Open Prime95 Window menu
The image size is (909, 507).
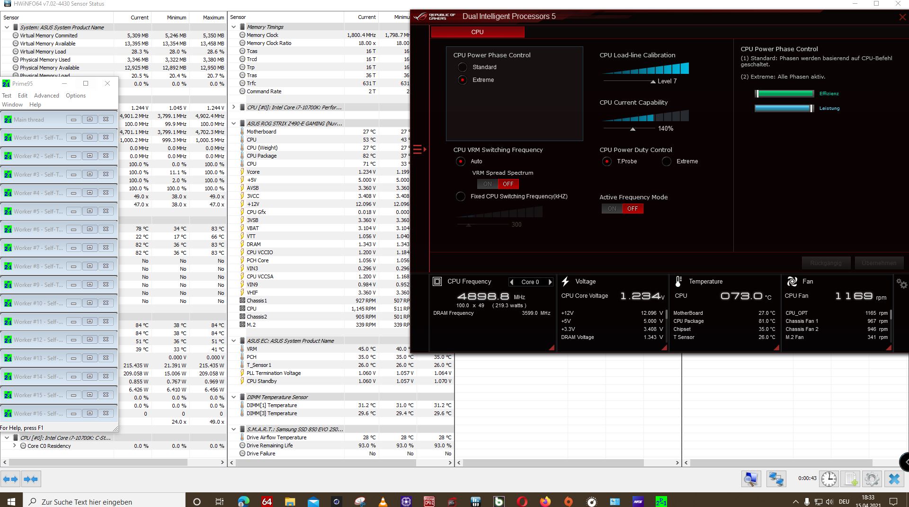pyautogui.click(x=12, y=105)
